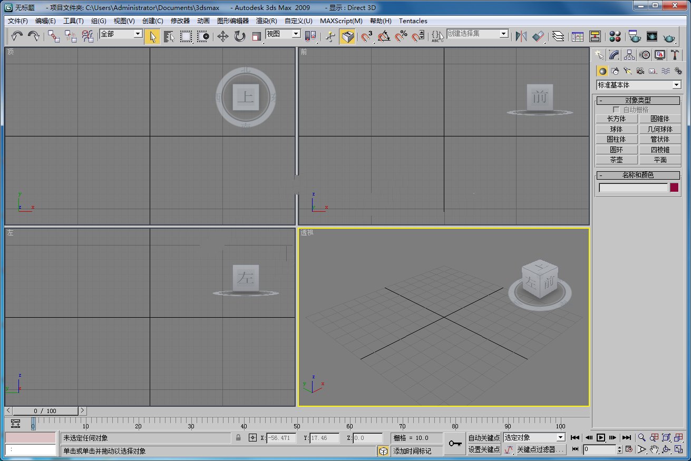The height and width of the screenshot is (461, 691).
Task: Open 标准基本体 primitive type dropdown
Action: coord(639,85)
